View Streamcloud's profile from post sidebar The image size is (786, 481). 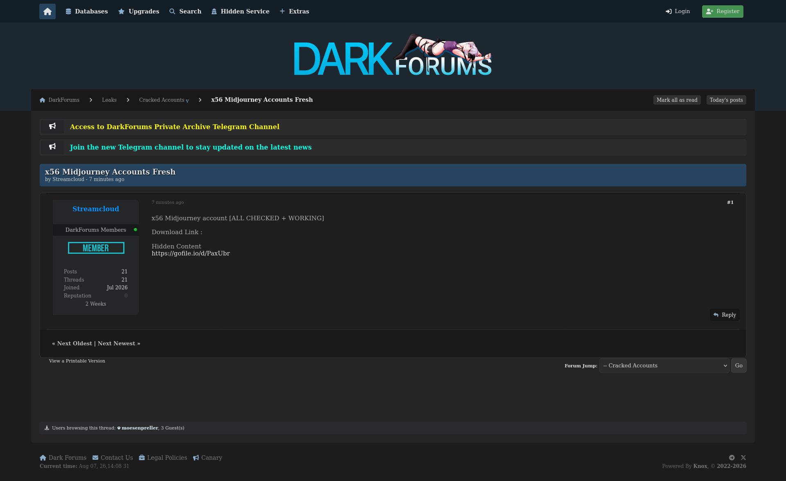(96, 209)
